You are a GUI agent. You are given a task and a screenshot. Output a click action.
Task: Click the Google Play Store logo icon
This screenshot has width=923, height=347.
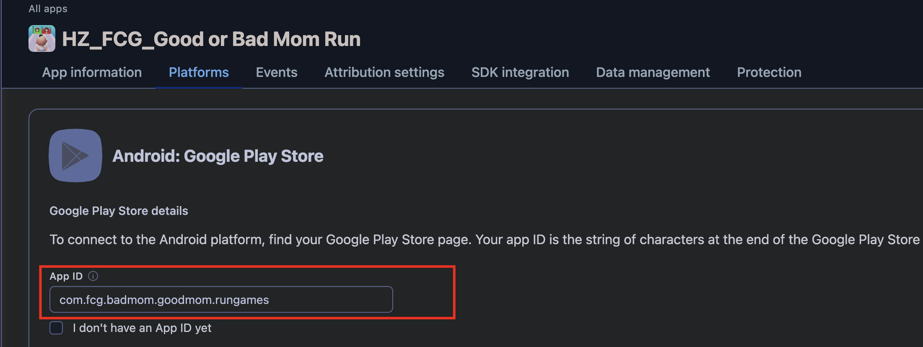point(75,156)
